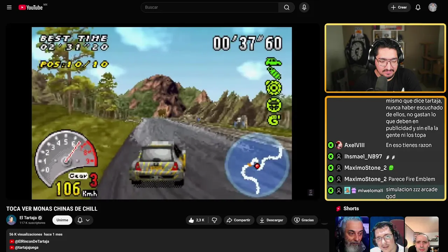Click the Gracias button

click(x=304, y=220)
